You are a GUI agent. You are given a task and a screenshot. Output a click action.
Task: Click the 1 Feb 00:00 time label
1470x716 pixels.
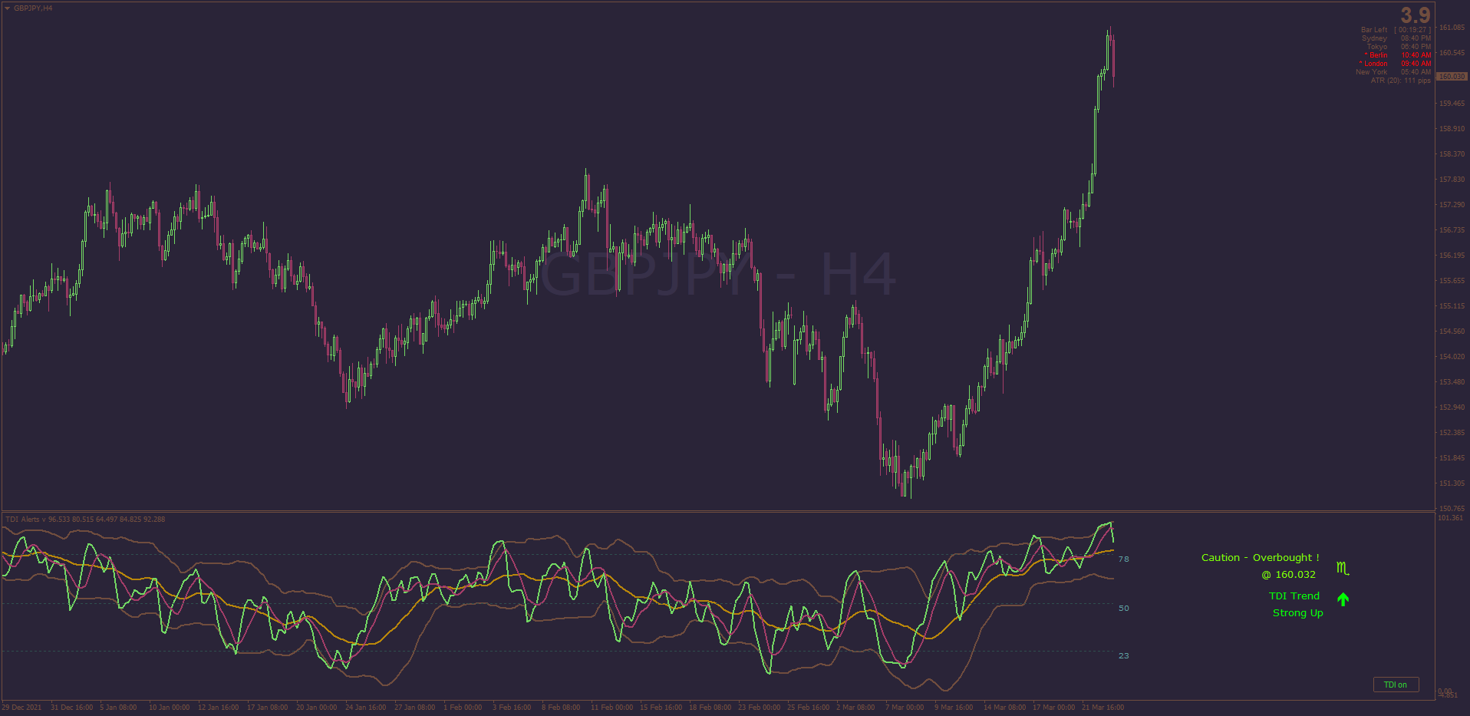click(x=463, y=708)
